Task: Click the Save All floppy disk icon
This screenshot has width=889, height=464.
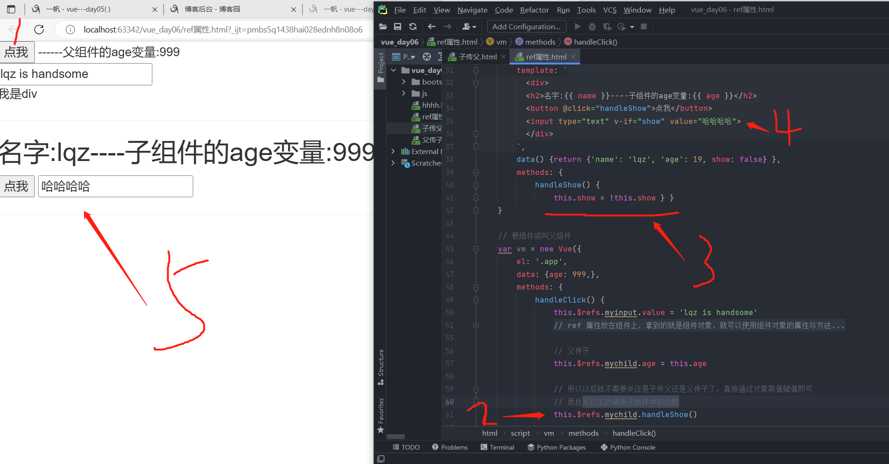Action: click(x=398, y=26)
